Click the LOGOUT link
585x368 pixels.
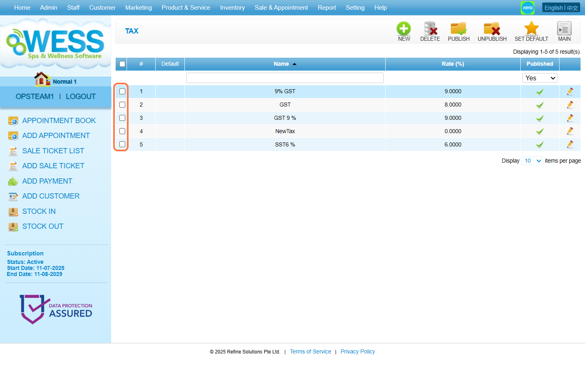(80, 96)
